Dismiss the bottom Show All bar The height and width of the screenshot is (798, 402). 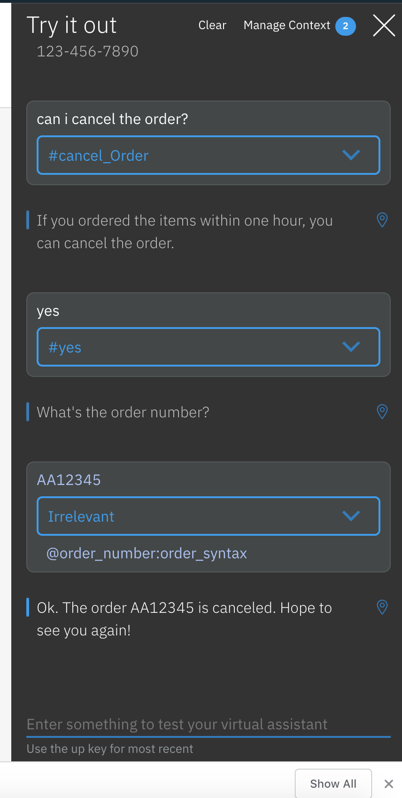click(x=389, y=783)
